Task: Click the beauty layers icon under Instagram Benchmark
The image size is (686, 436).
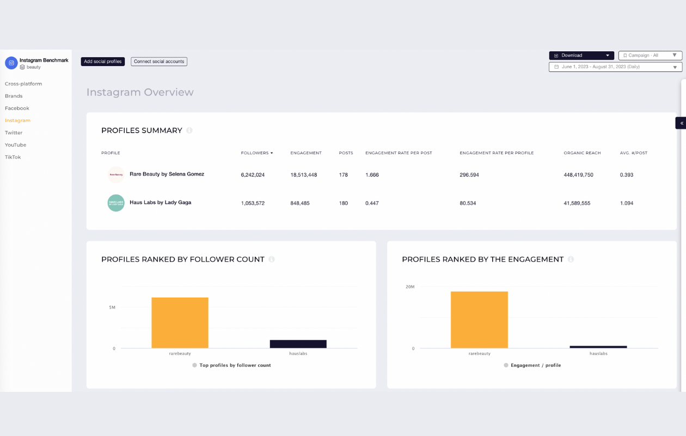Action: 22,67
